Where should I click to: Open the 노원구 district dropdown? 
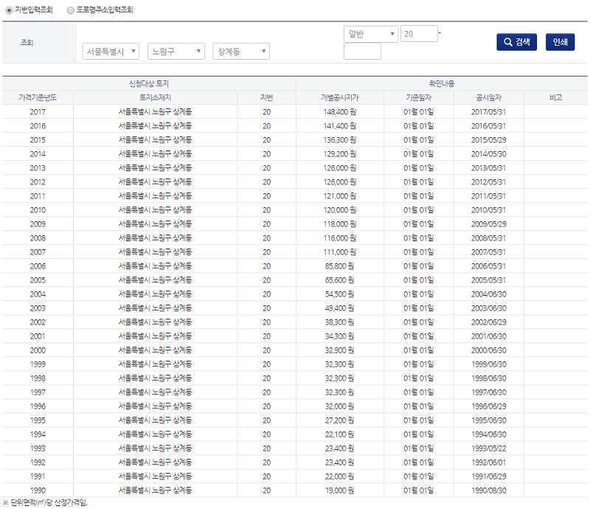[176, 51]
